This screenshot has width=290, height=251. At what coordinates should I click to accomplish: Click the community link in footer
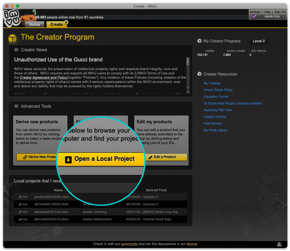coord(129,244)
